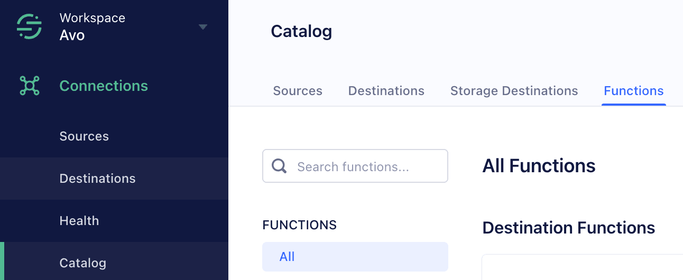
Task: Click the Connections network icon
Action: pos(30,86)
